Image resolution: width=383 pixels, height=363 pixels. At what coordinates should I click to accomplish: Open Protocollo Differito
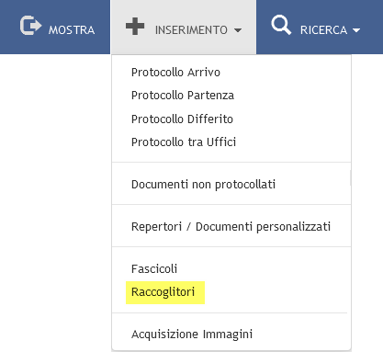(182, 119)
